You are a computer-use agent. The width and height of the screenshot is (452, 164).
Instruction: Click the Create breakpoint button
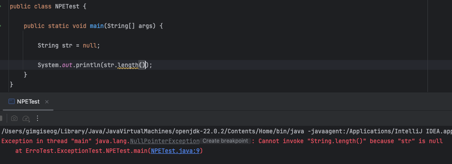[225, 141]
